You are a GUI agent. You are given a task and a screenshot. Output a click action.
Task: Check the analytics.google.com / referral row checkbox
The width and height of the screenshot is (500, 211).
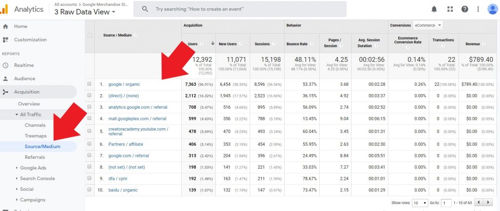[x=89, y=107]
